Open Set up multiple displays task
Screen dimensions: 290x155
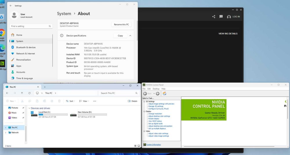pos(157,129)
